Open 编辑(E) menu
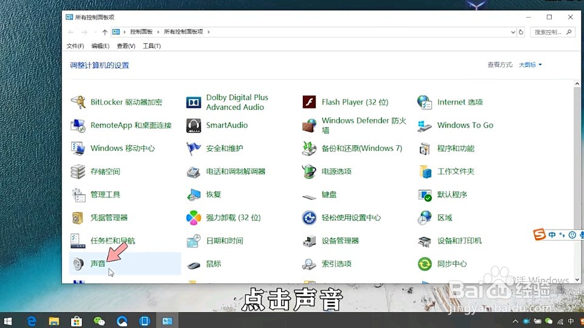Viewport: 584px width, 328px height. (x=100, y=46)
